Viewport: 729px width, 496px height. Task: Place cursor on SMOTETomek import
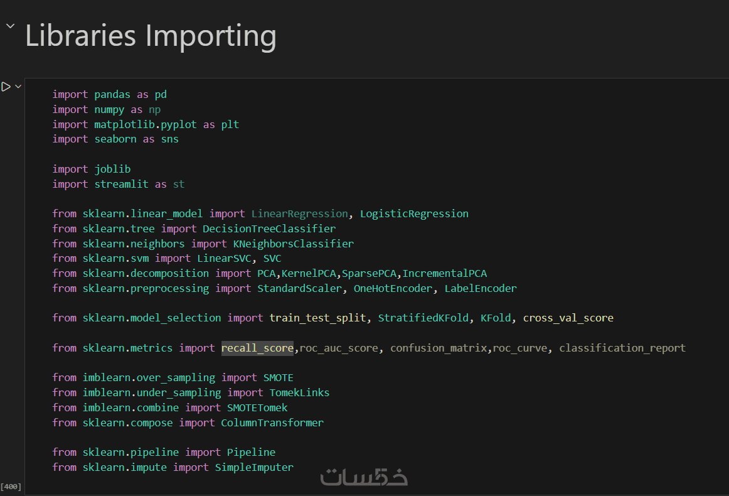[257, 407]
